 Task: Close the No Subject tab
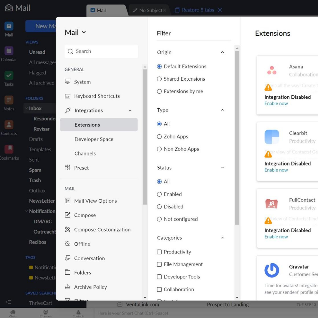coord(165,10)
